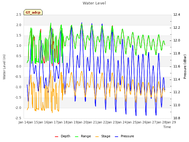Click the -1.5 left axis value

coord(18,97)
